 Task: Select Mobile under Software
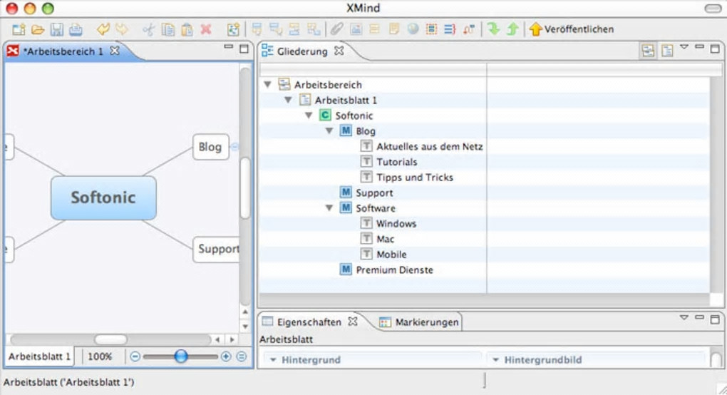[391, 255]
